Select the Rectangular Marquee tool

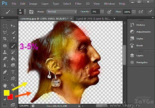(5, 26)
